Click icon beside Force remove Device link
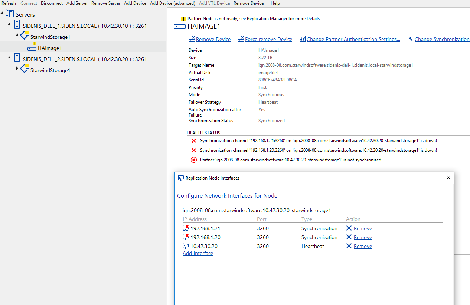 click(241, 39)
